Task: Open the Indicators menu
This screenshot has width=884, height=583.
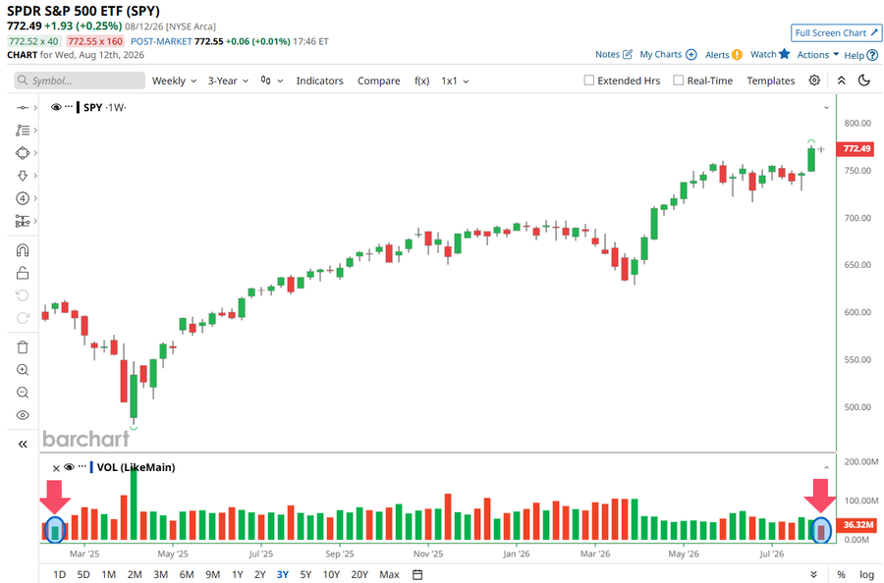Action: (x=319, y=80)
